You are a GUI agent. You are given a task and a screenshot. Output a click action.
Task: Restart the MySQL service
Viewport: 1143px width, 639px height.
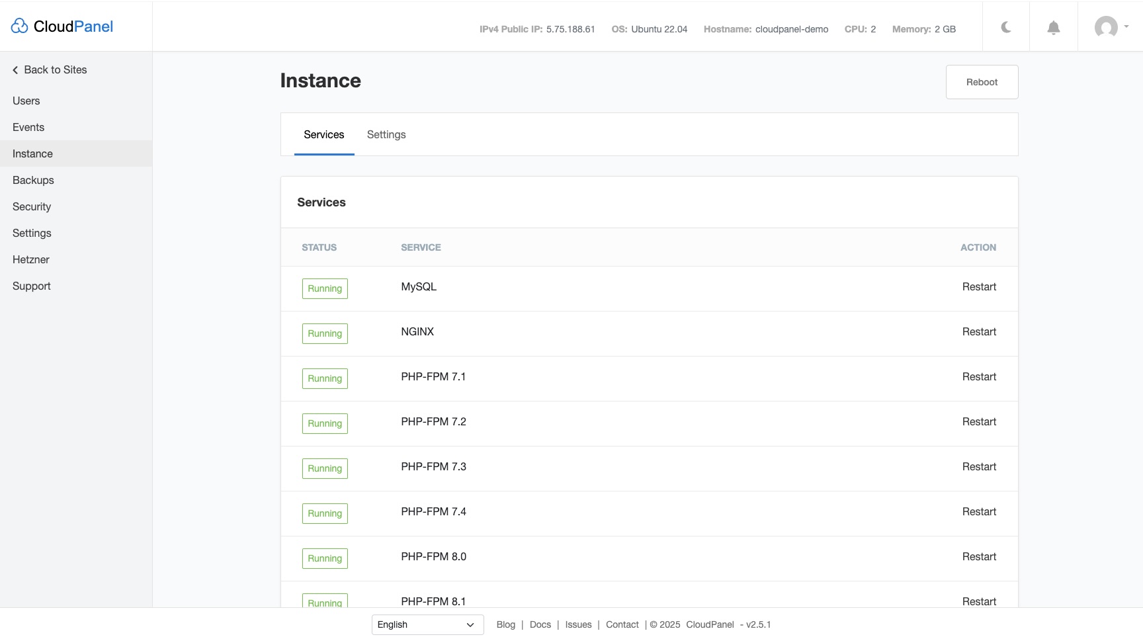pos(979,287)
